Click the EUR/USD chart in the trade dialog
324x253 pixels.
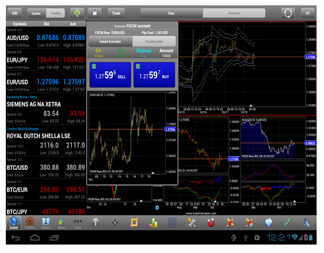[x=127, y=133]
